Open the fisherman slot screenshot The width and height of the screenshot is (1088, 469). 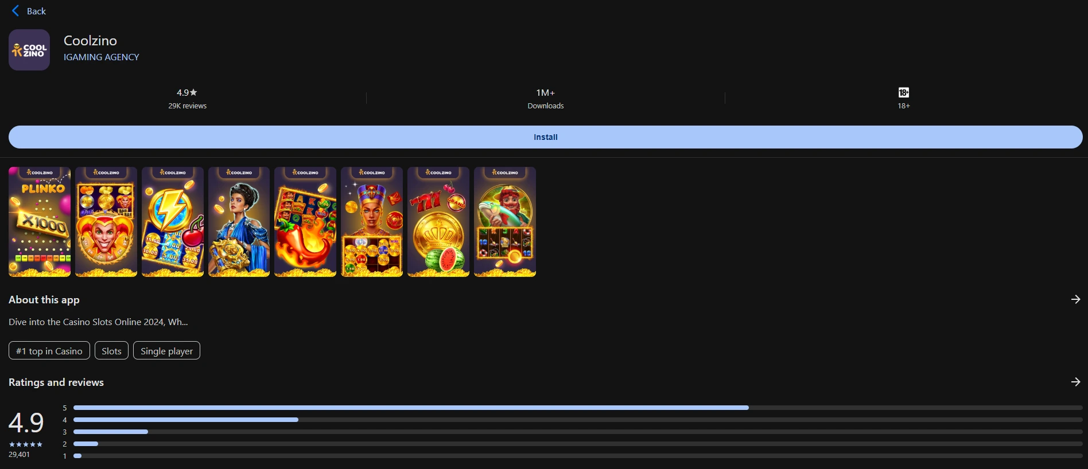(x=505, y=222)
